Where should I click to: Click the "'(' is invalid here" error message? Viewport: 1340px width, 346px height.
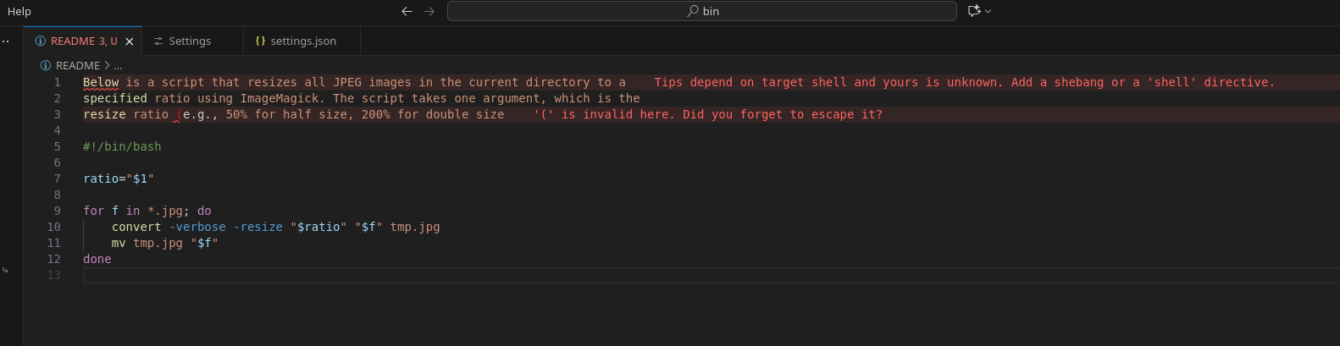tap(707, 114)
